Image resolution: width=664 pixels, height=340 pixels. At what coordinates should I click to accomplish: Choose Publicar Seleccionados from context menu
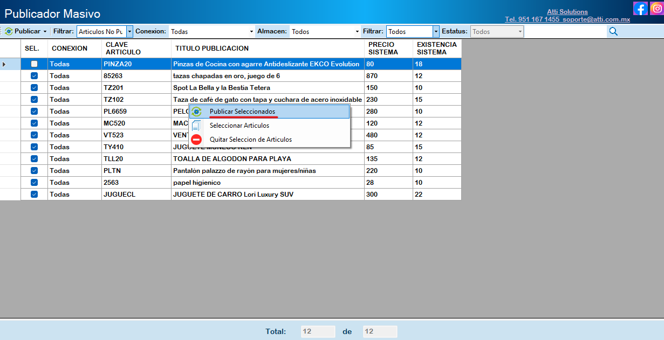[242, 112]
